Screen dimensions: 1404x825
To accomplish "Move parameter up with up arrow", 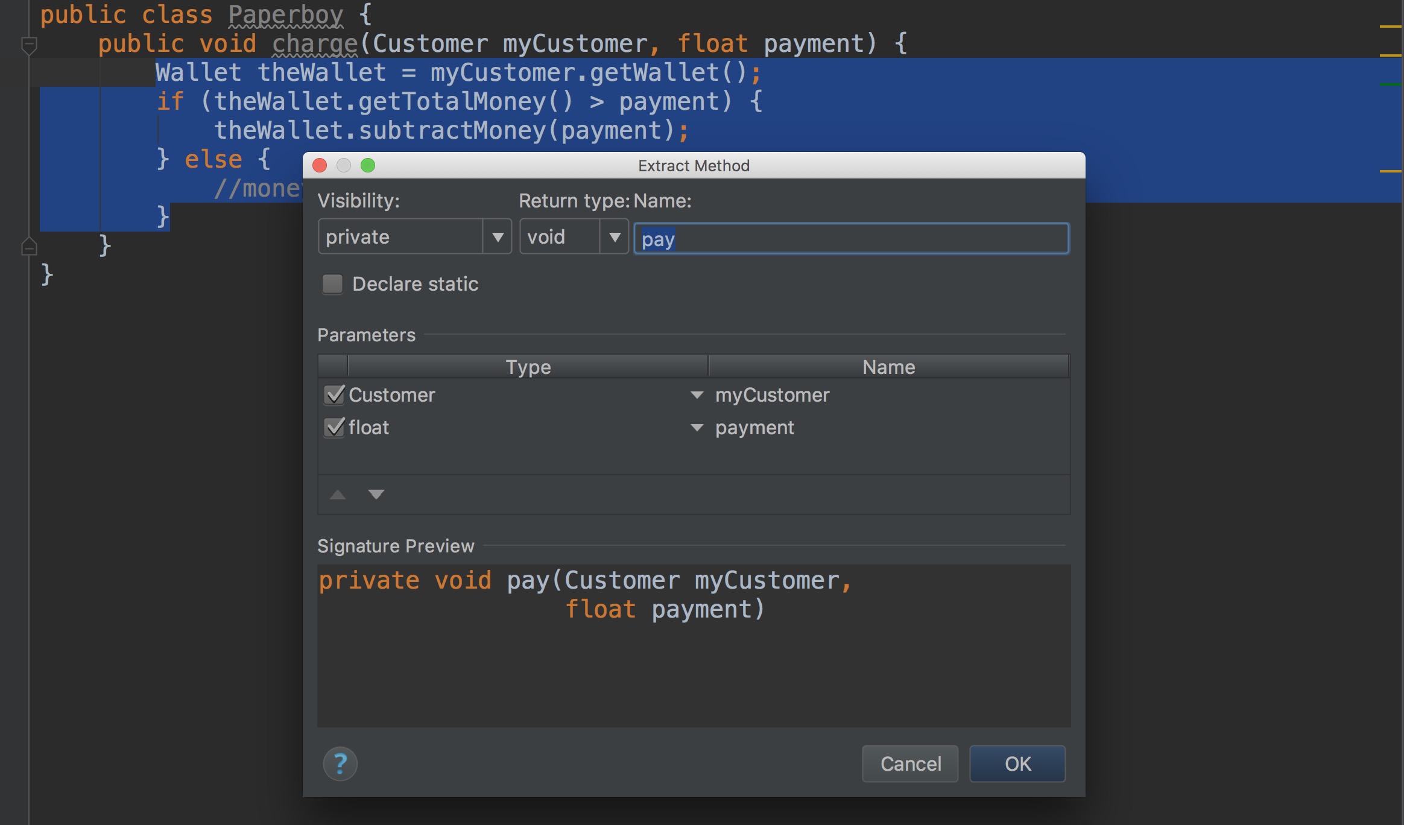I will [x=338, y=495].
